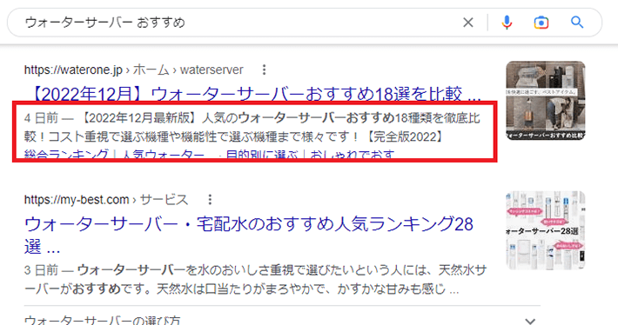
Task: Start voice search with the microphone icon
Action: (507, 23)
